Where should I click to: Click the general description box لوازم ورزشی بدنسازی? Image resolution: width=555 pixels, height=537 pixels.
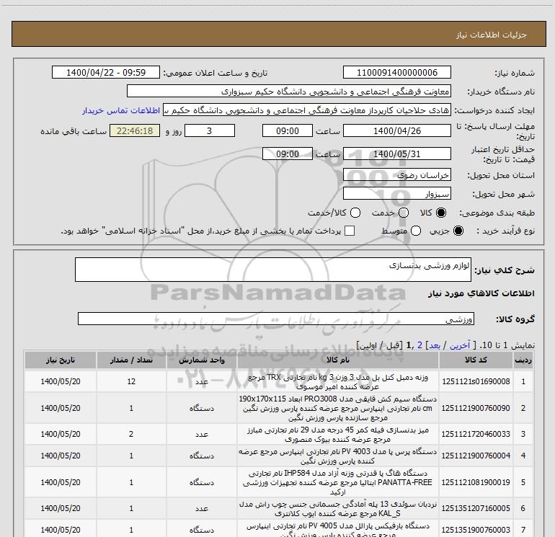[x=273, y=270]
